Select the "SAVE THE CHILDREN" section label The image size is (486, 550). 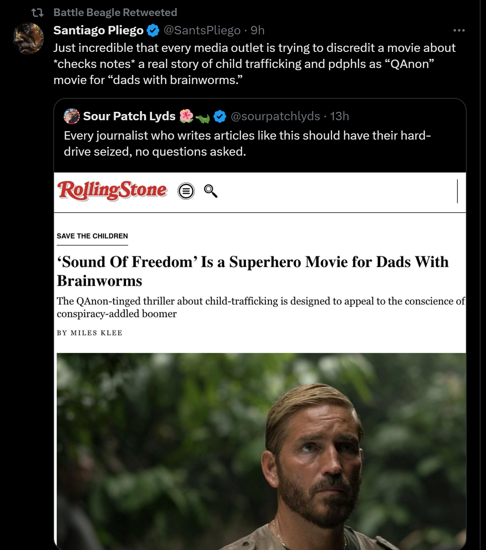tap(92, 236)
